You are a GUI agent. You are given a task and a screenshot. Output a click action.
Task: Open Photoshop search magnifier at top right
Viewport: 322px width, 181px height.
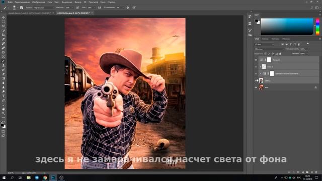click(312, 8)
